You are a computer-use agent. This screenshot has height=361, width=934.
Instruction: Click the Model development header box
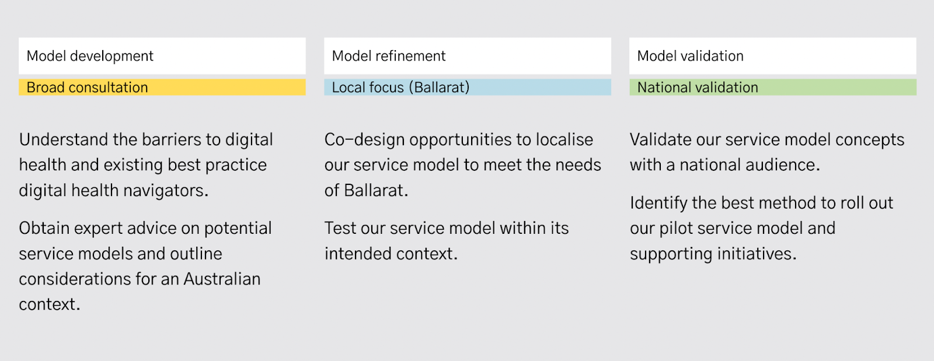coord(162,56)
